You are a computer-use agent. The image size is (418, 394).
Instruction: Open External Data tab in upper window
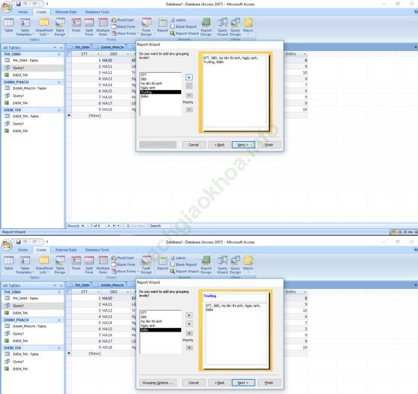click(66, 12)
